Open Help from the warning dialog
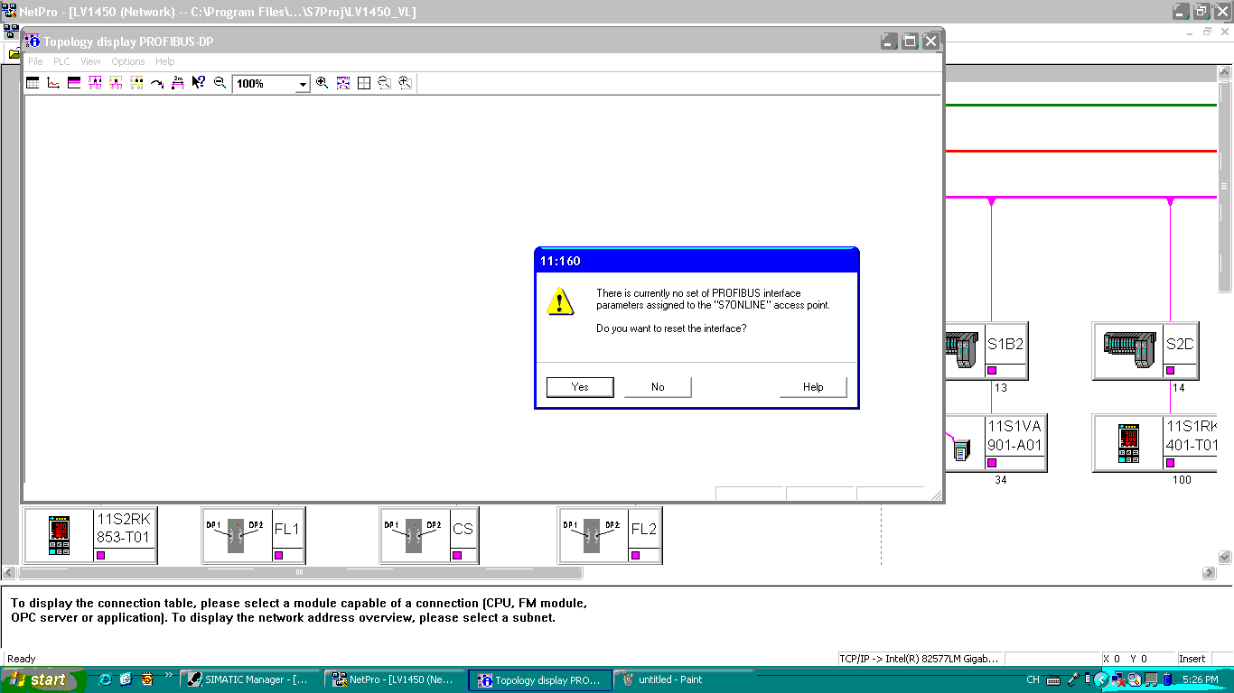1234x693 pixels. tap(813, 387)
